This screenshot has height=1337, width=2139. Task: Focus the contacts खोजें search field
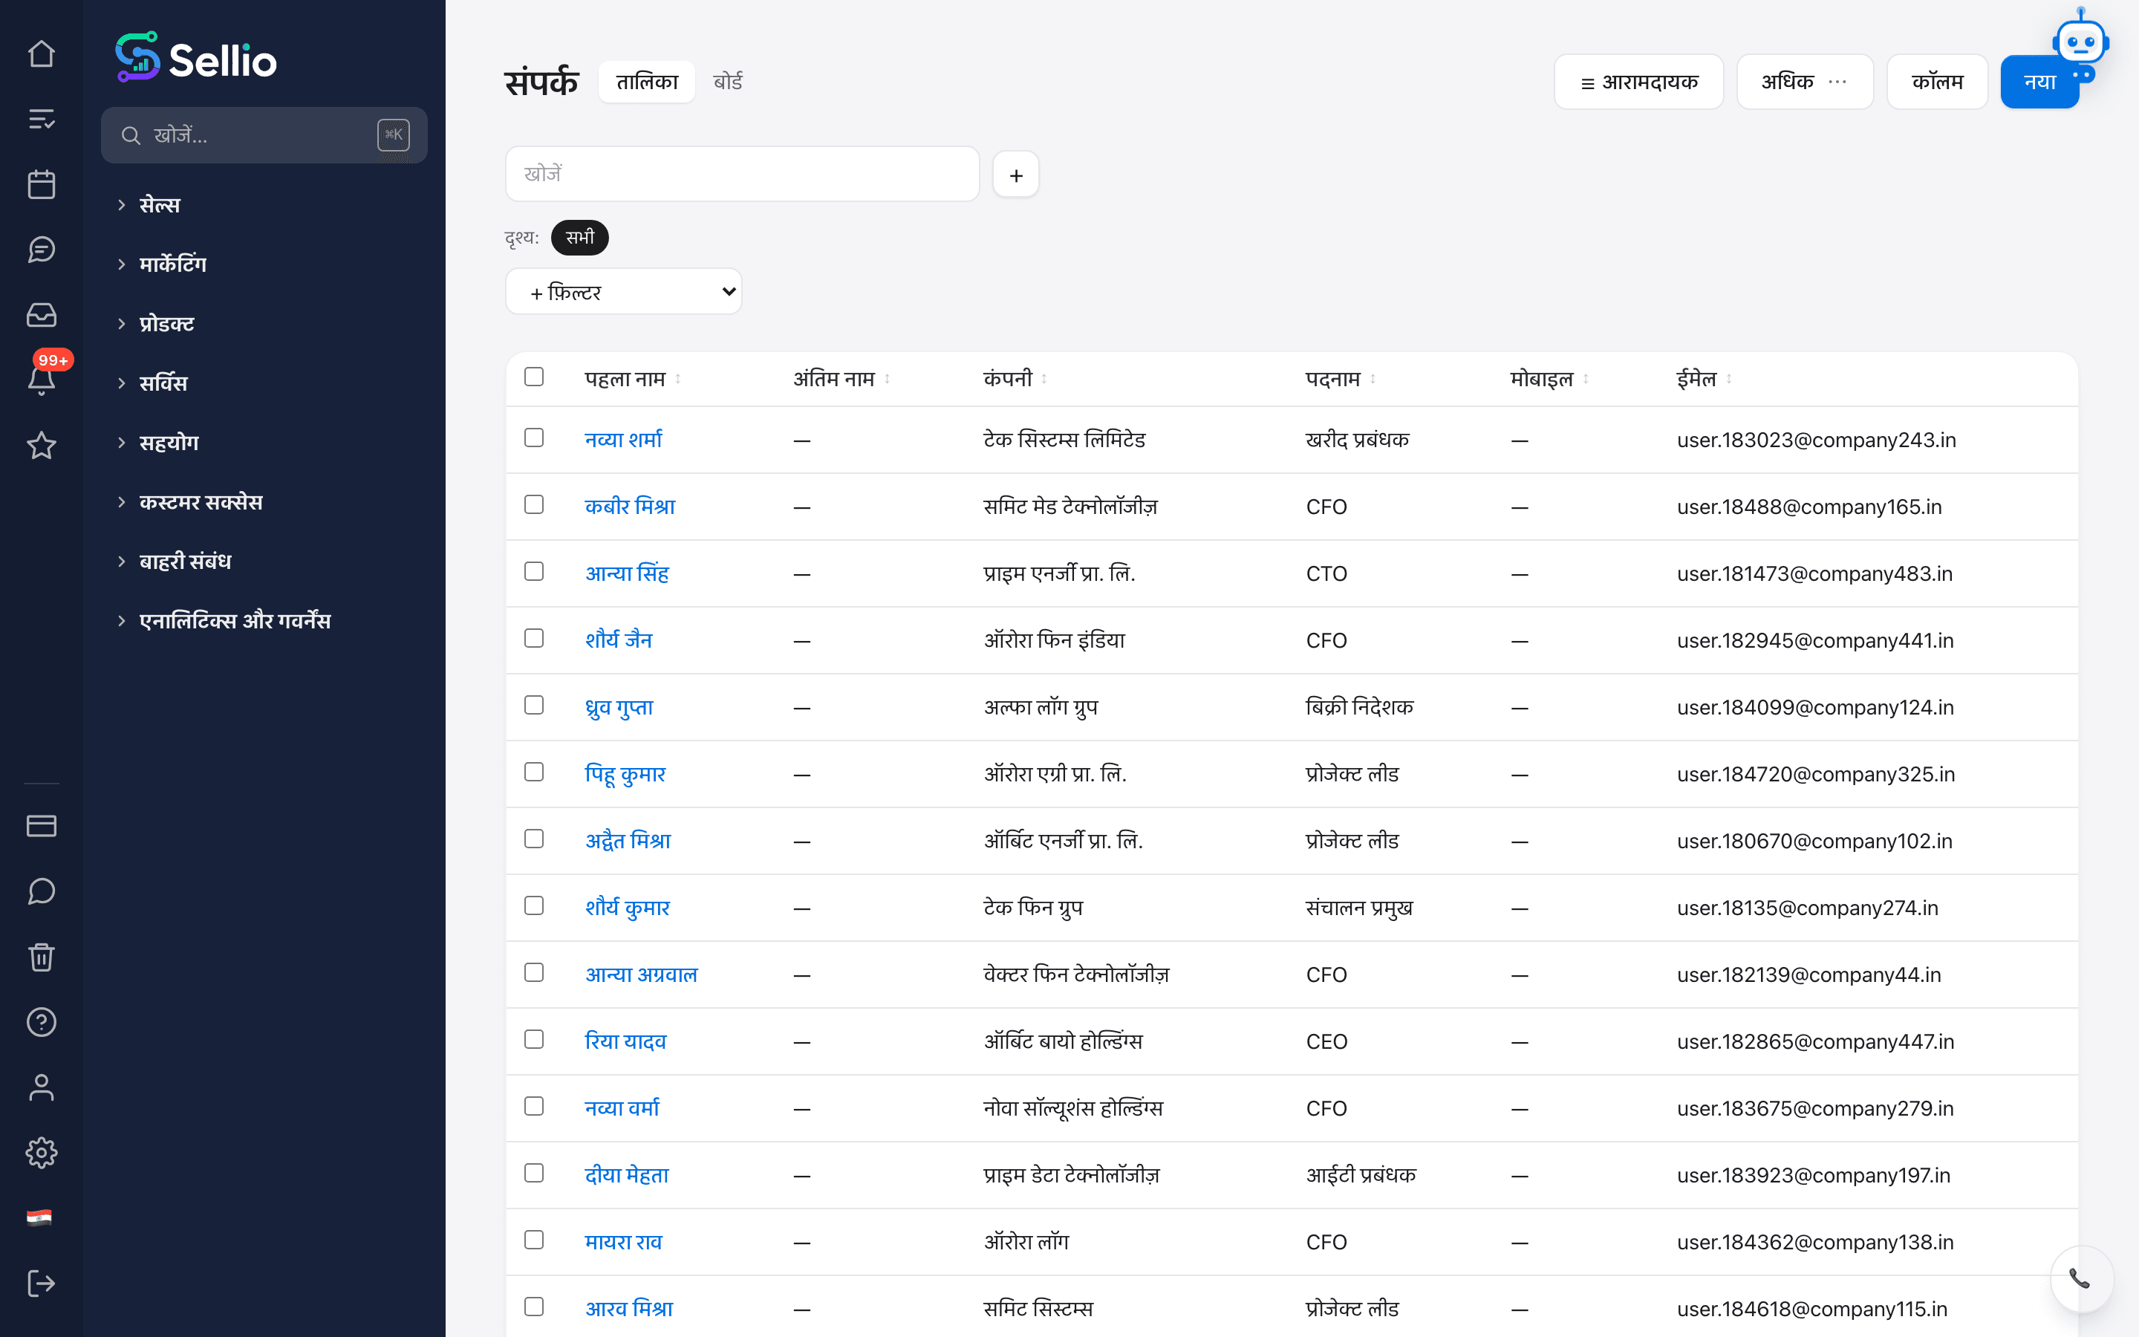pos(743,175)
